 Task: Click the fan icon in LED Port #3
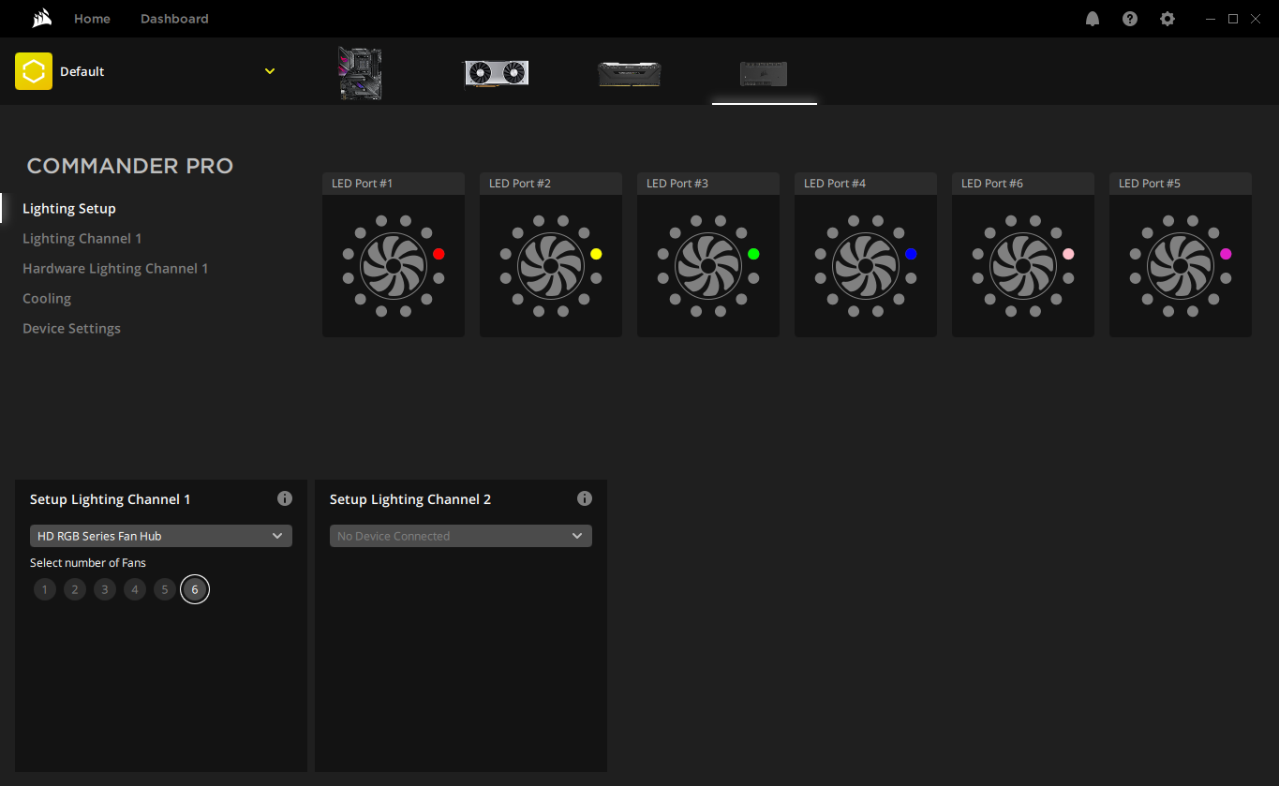pyautogui.click(x=708, y=266)
